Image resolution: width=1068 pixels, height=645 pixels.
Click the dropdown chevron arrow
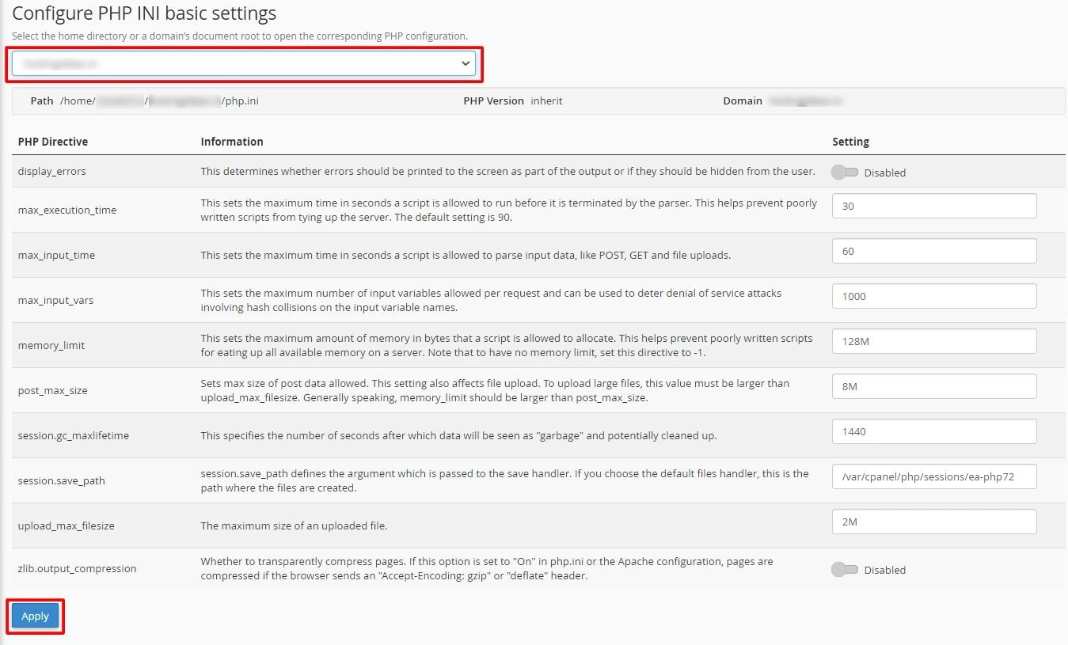[466, 63]
